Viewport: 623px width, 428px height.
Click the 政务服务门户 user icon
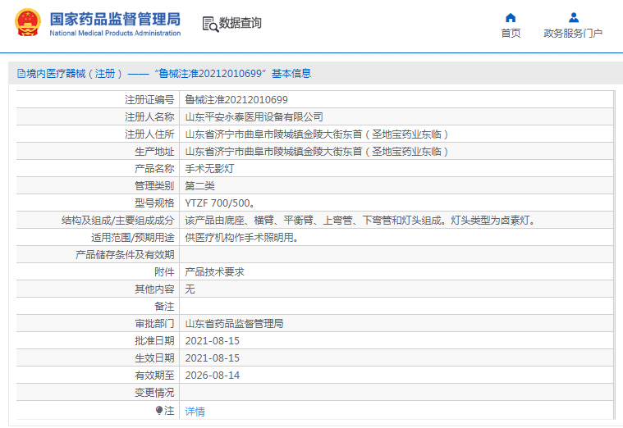tap(573, 17)
